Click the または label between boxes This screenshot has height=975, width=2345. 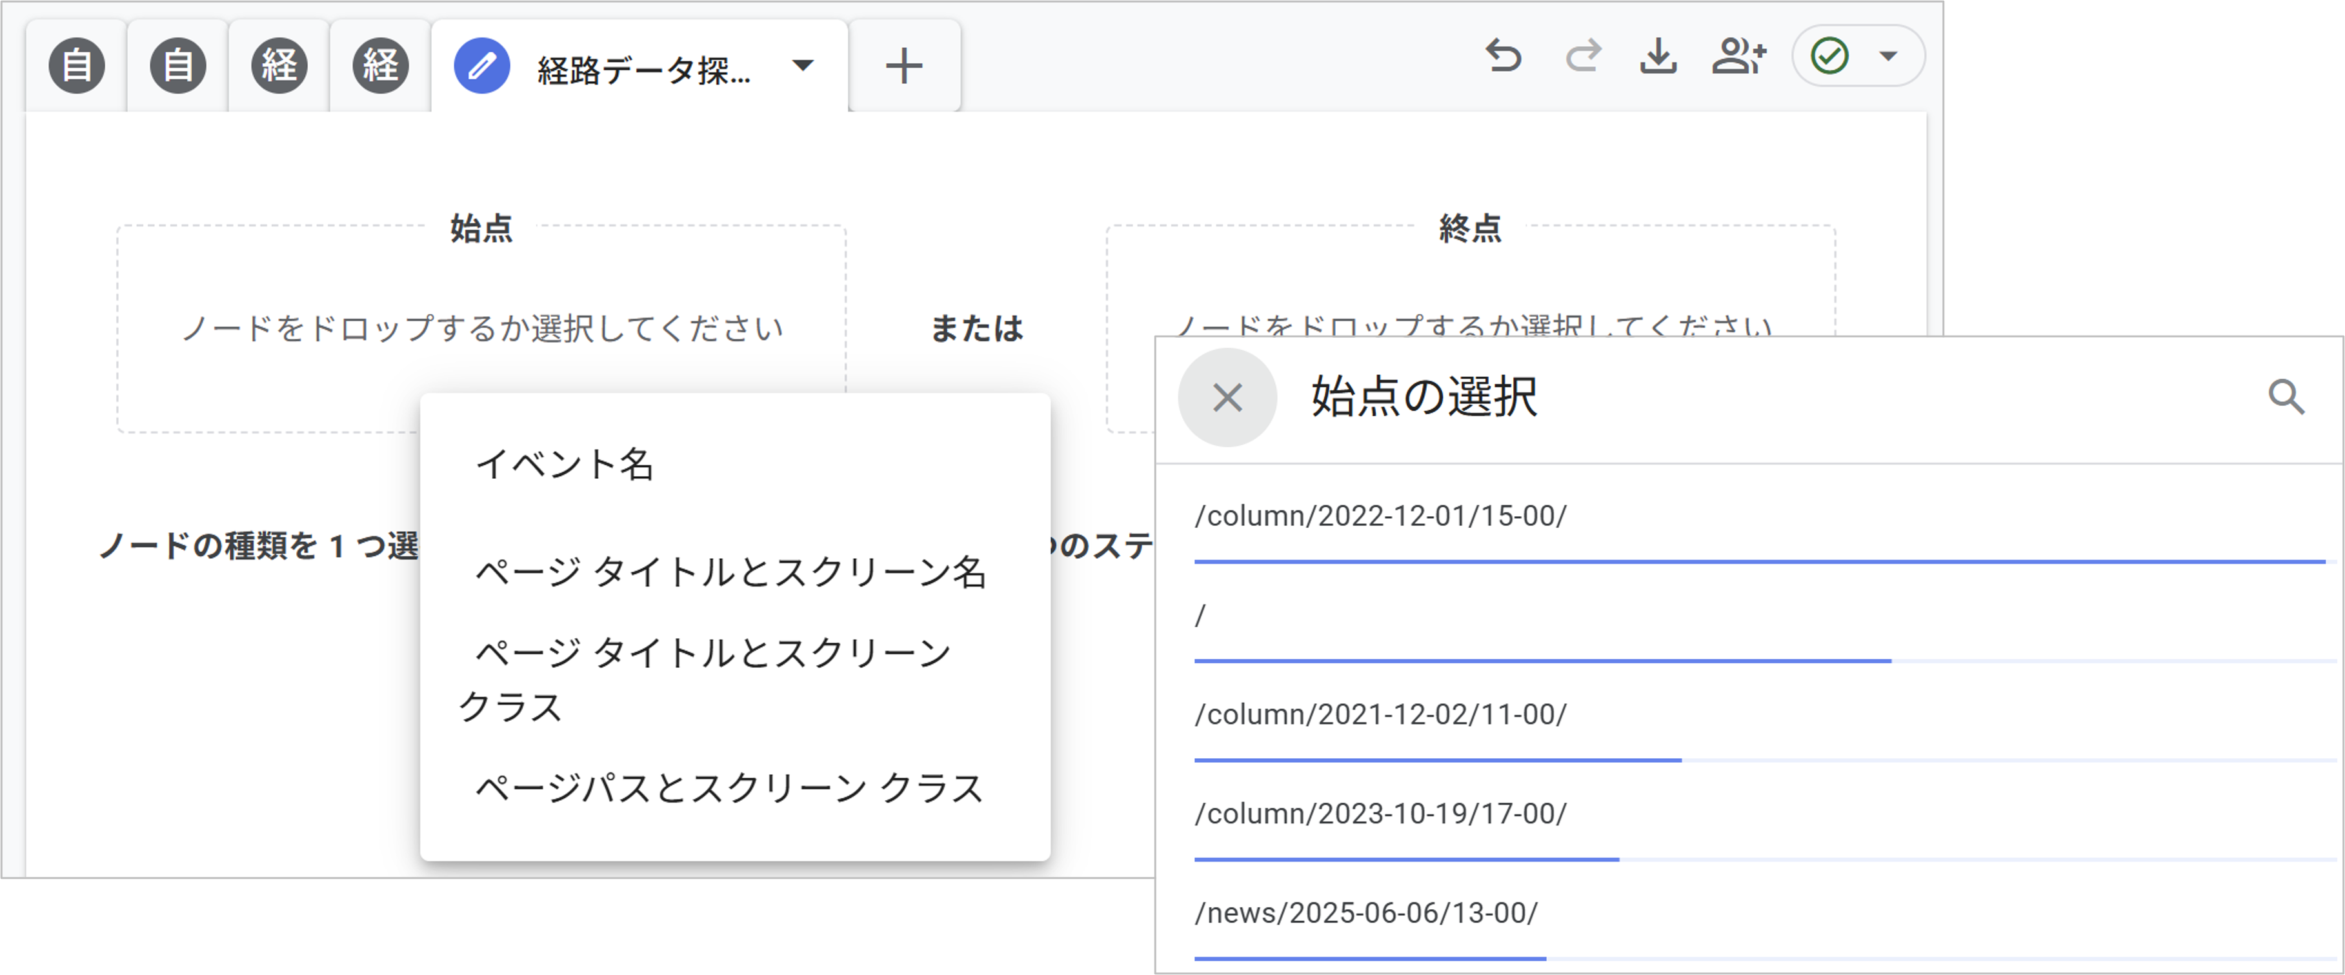point(977,328)
